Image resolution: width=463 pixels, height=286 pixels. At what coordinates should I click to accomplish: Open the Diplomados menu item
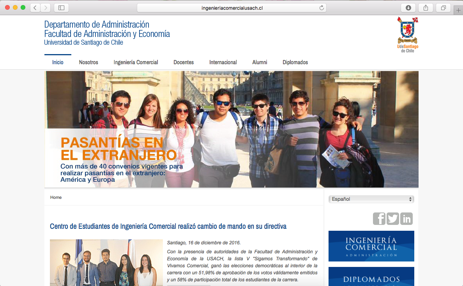click(295, 62)
